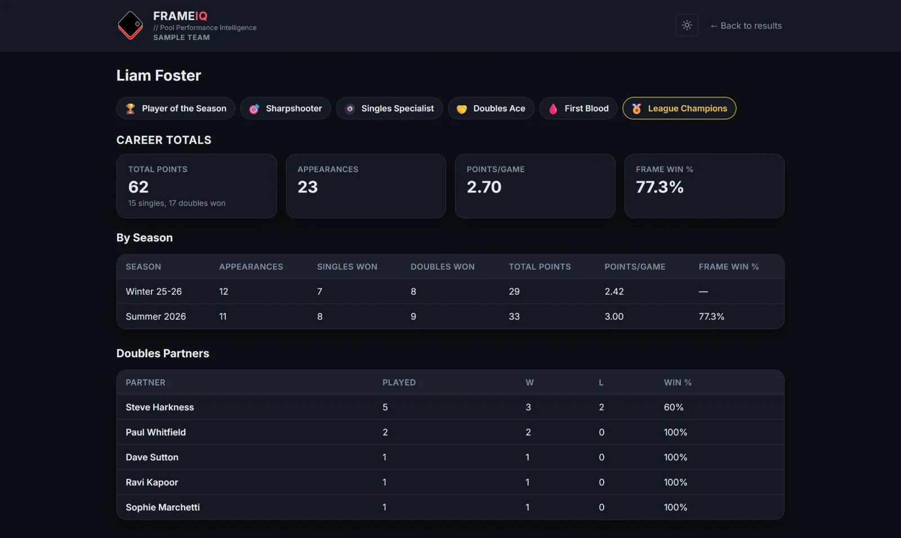901x538 pixels.
Task: Click the WIN % column header in partners table
Action: click(x=678, y=383)
